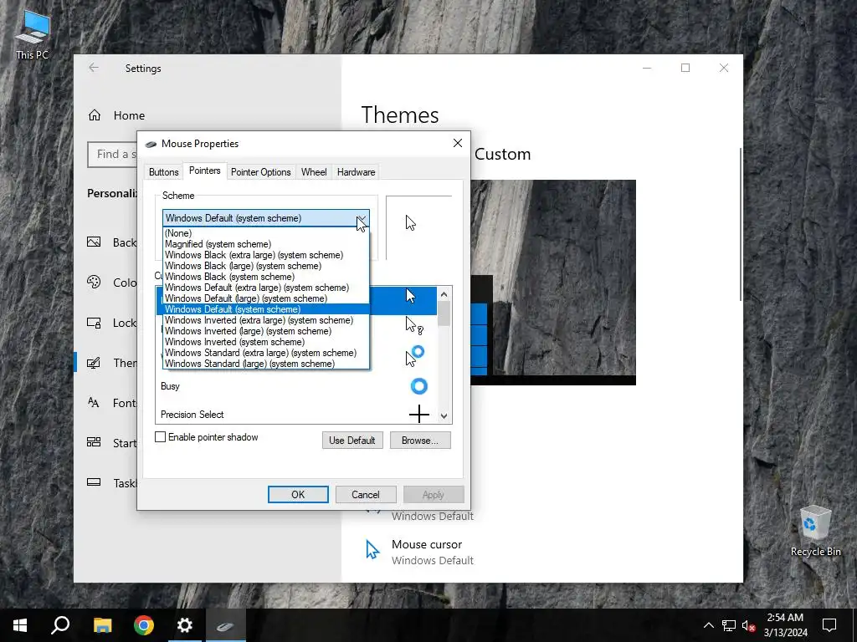Screen dimensions: 857x642
Task: Choose Windows Black (large) scheme
Action: [x=266, y=266]
